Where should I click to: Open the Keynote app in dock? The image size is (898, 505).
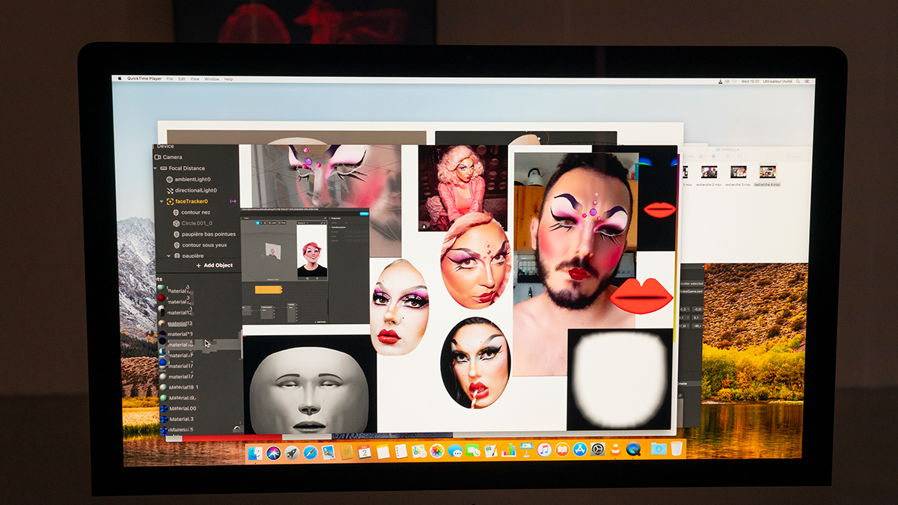[x=526, y=450]
